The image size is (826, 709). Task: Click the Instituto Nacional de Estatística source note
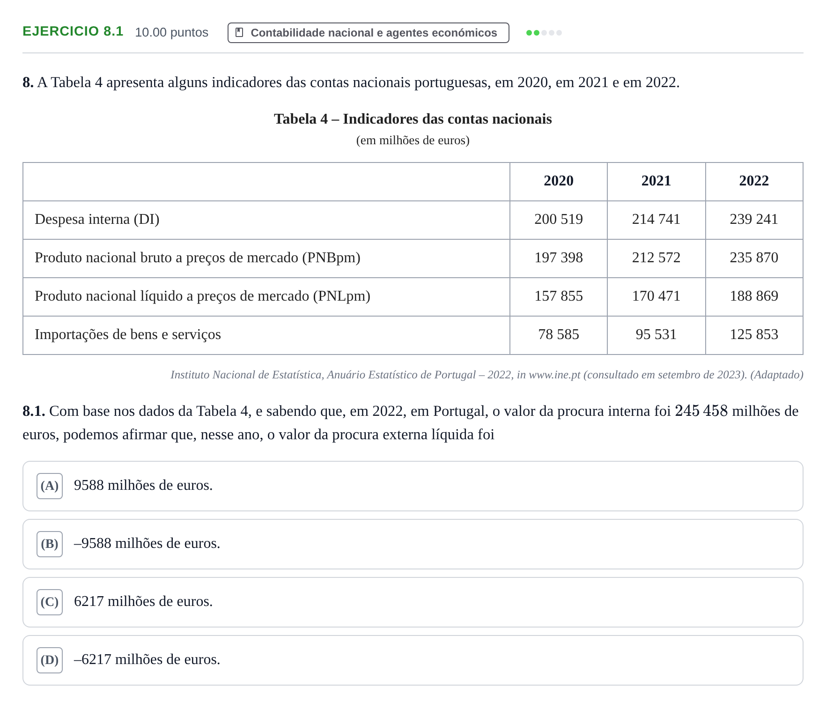[487, 375]
